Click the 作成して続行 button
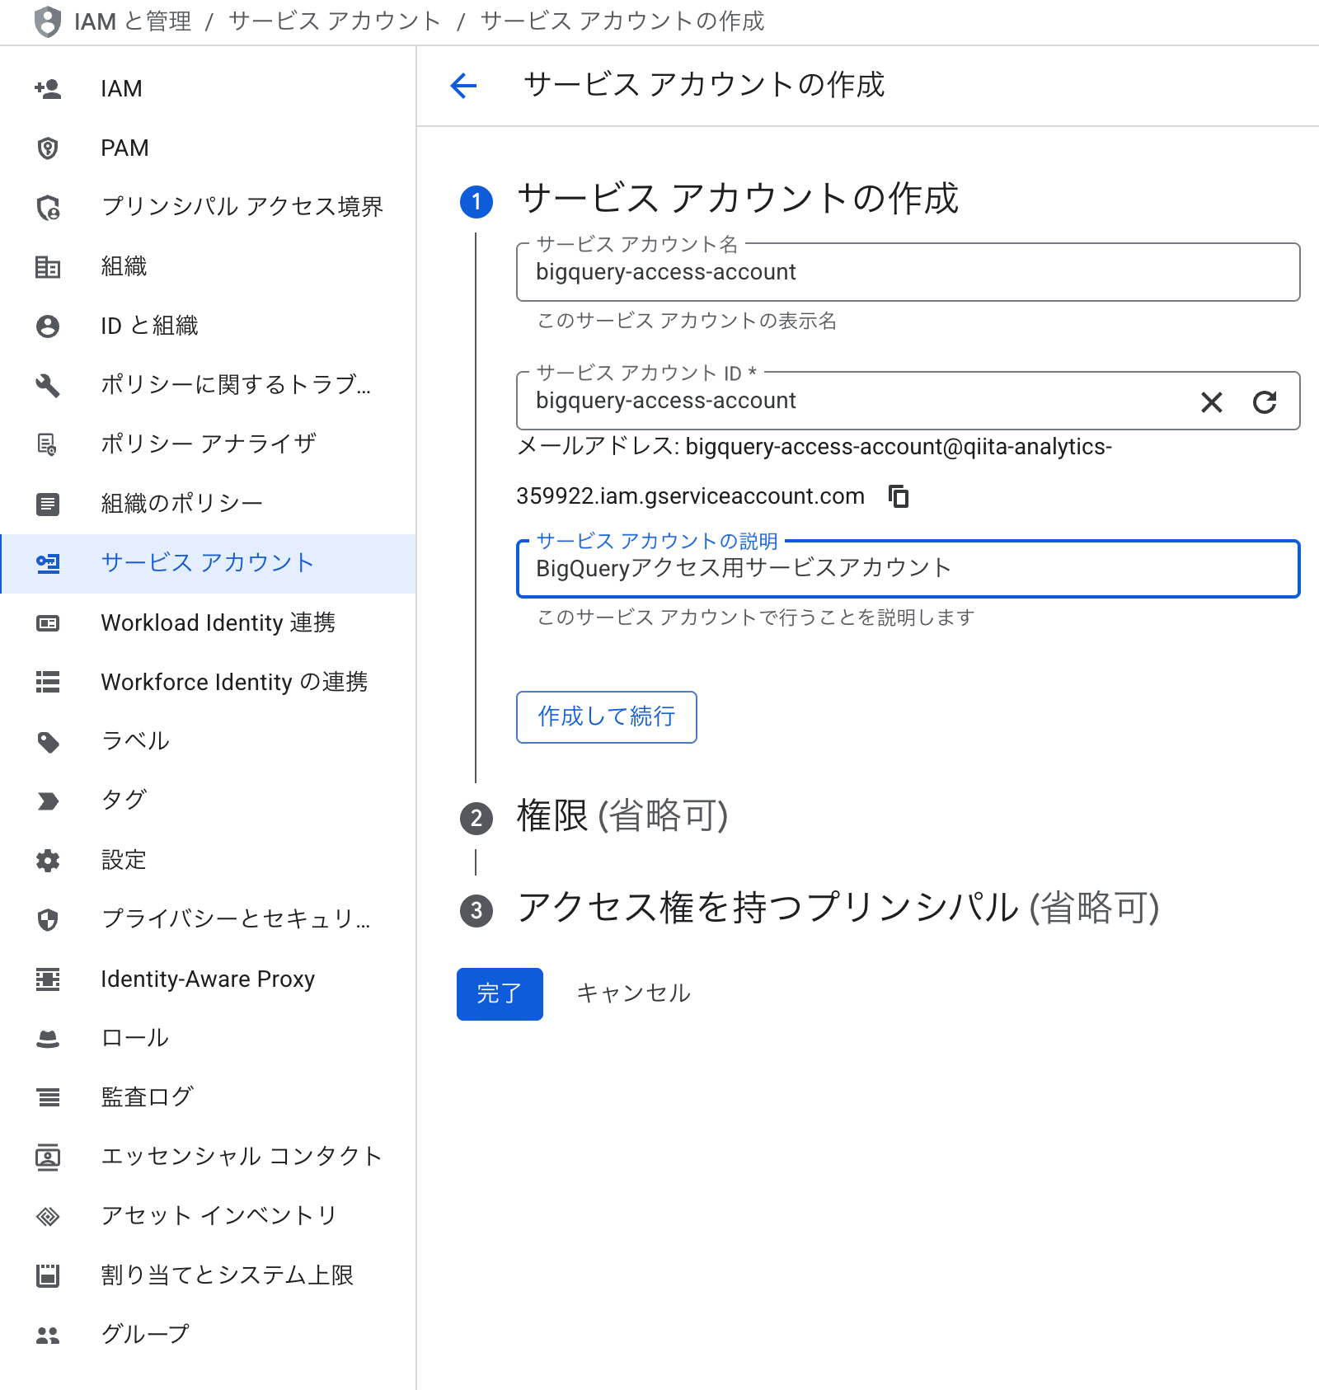The height and width of the screenshot is (1390, 1319). 606,717
